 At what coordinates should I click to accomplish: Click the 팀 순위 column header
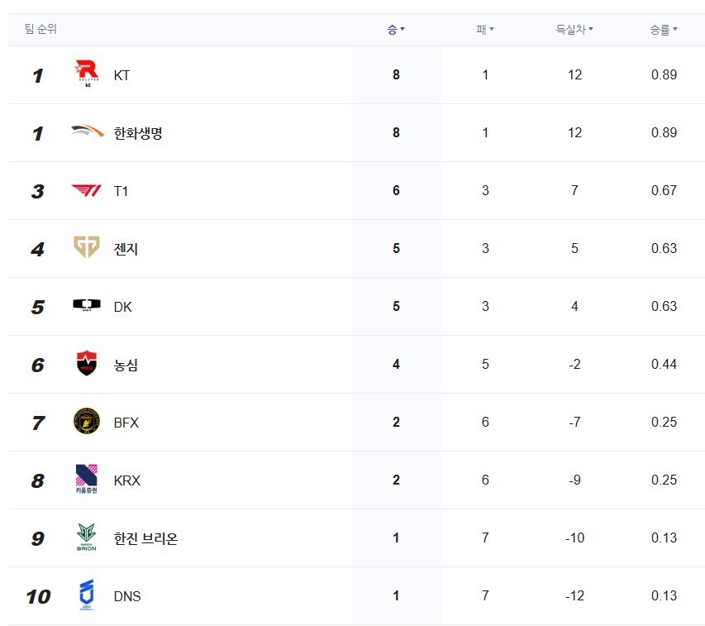tap(40, 29)
